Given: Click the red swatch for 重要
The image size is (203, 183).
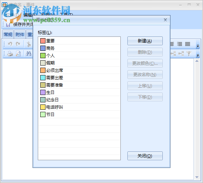Looking at the screenshot, I should (43, 41).
